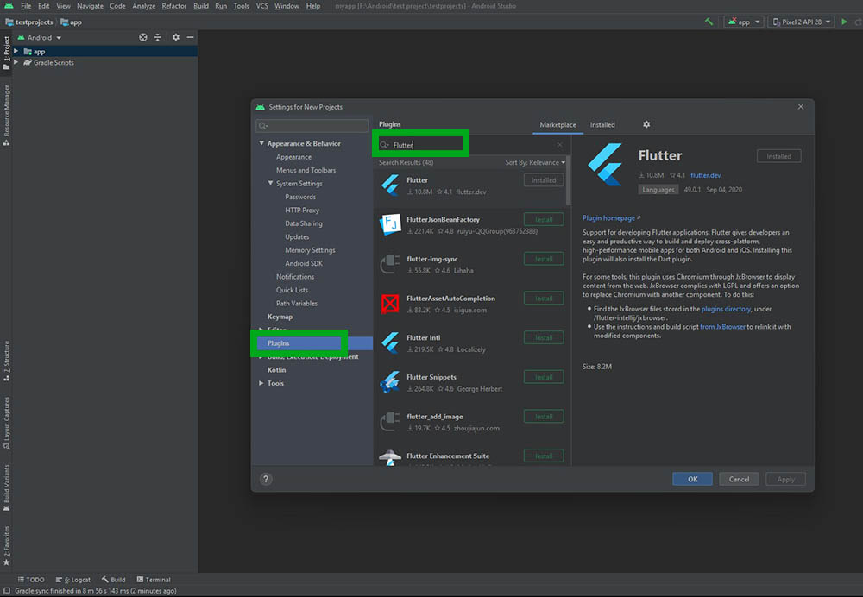The height and width of the screenshot is (597, 863).
Task: Open the Sort By Relevance dropdown
Action: [x=535, y=162]
